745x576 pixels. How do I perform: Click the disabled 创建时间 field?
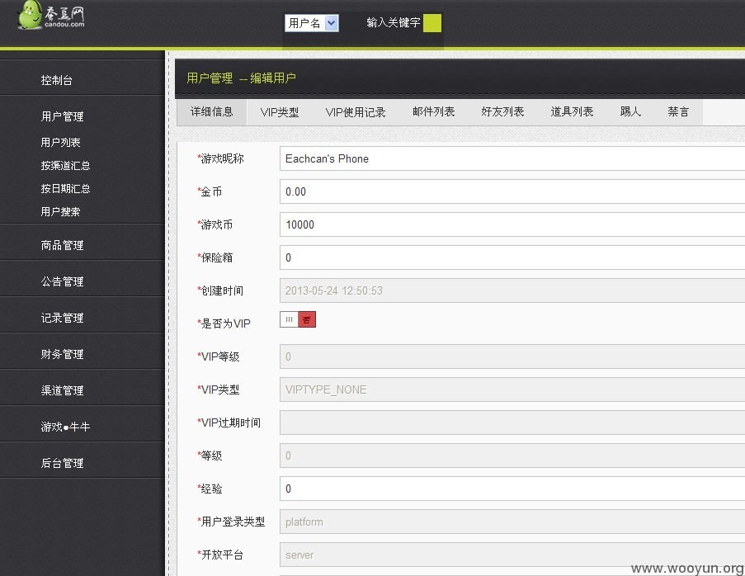pyautogui.click(x=512, y=290)
